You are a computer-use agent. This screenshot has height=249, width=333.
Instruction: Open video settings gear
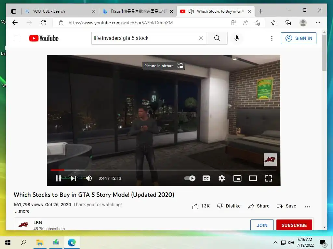coord(222,178)
